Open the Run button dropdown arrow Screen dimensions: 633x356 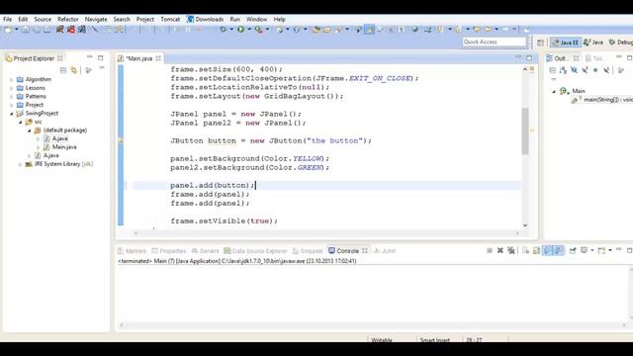(x=249, y=29)
